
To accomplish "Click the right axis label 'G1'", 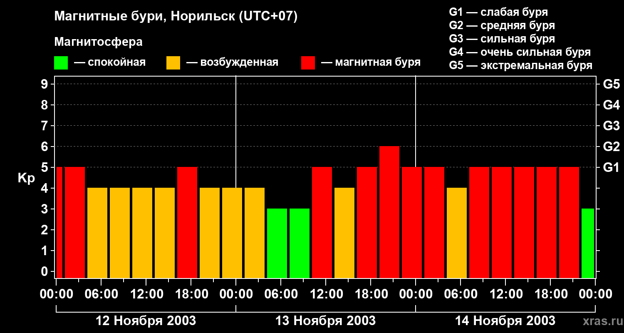I will coord(612,167).
